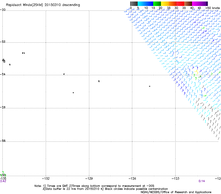Click the brown 35-40 knots legend color
Screen dimensions: 221x194
point(188,4)
